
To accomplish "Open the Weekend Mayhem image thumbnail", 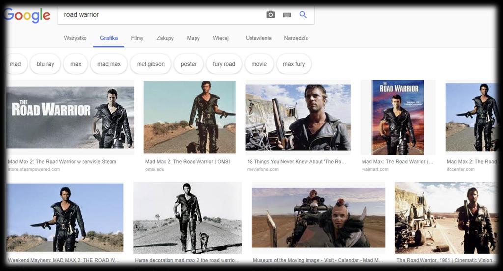I will pos(65,218).
